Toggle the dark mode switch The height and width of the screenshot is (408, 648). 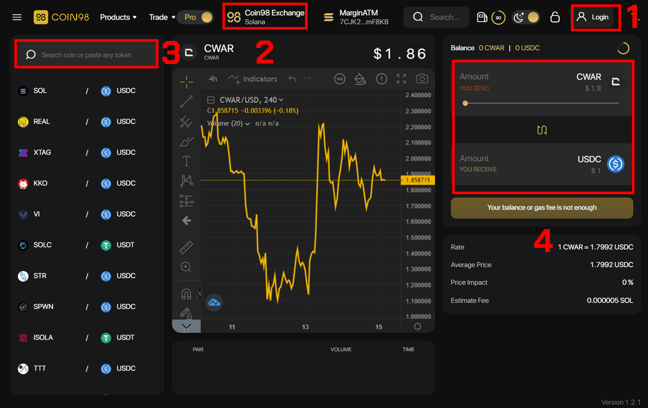[x=526, y=17]
